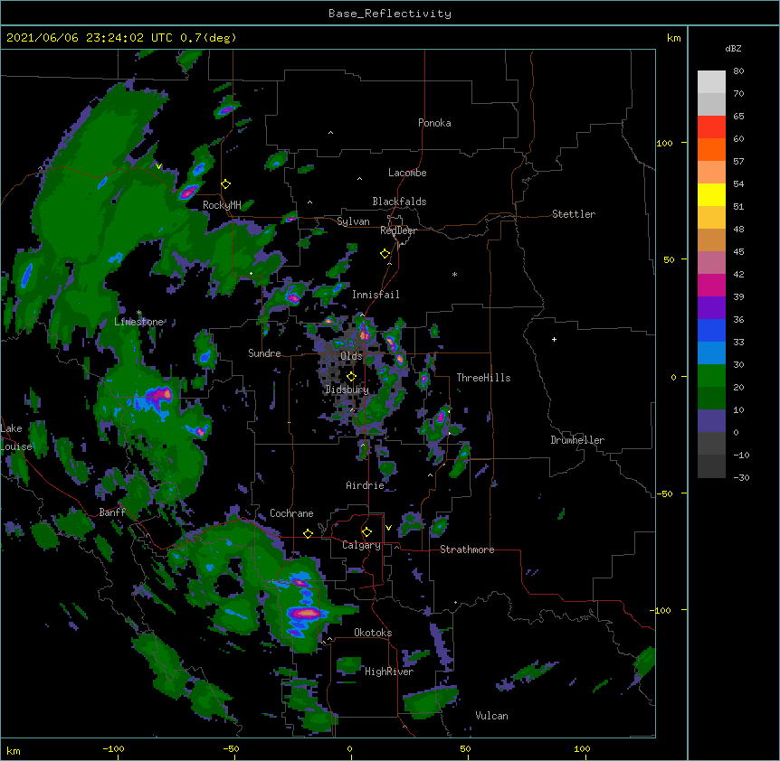Image resolution: width=780 pixels, height=761 pixels.
Task: Click the intense storm cell west of Okotoks
Action: point(308,613)
